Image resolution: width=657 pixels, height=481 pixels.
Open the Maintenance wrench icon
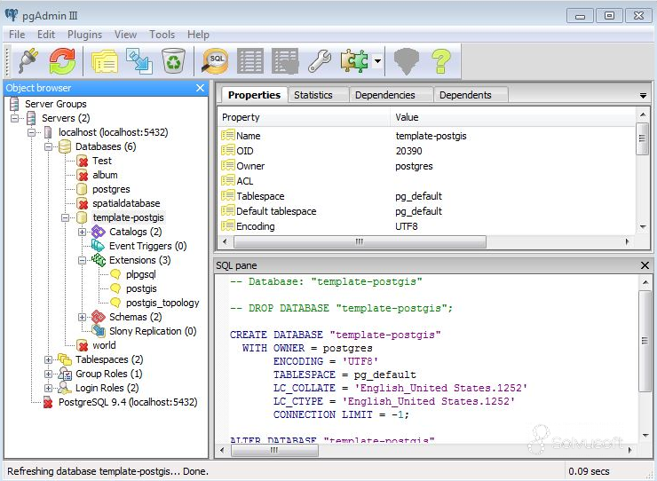pyautogui.click(x=320, y=61)
